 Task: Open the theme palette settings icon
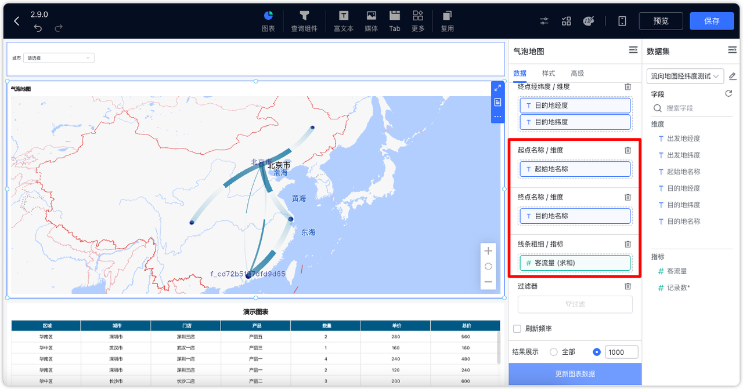[588, 20]
